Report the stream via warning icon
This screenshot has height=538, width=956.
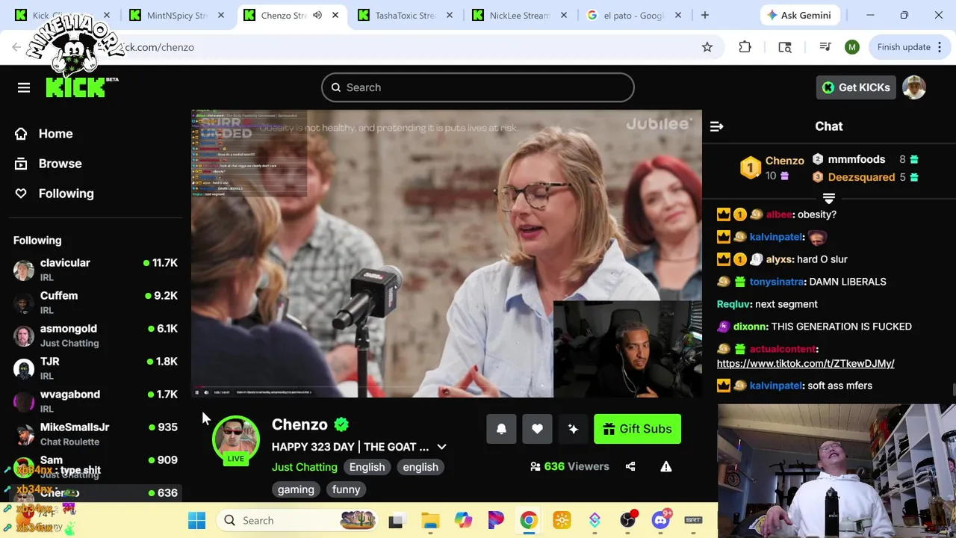point(666,466)
